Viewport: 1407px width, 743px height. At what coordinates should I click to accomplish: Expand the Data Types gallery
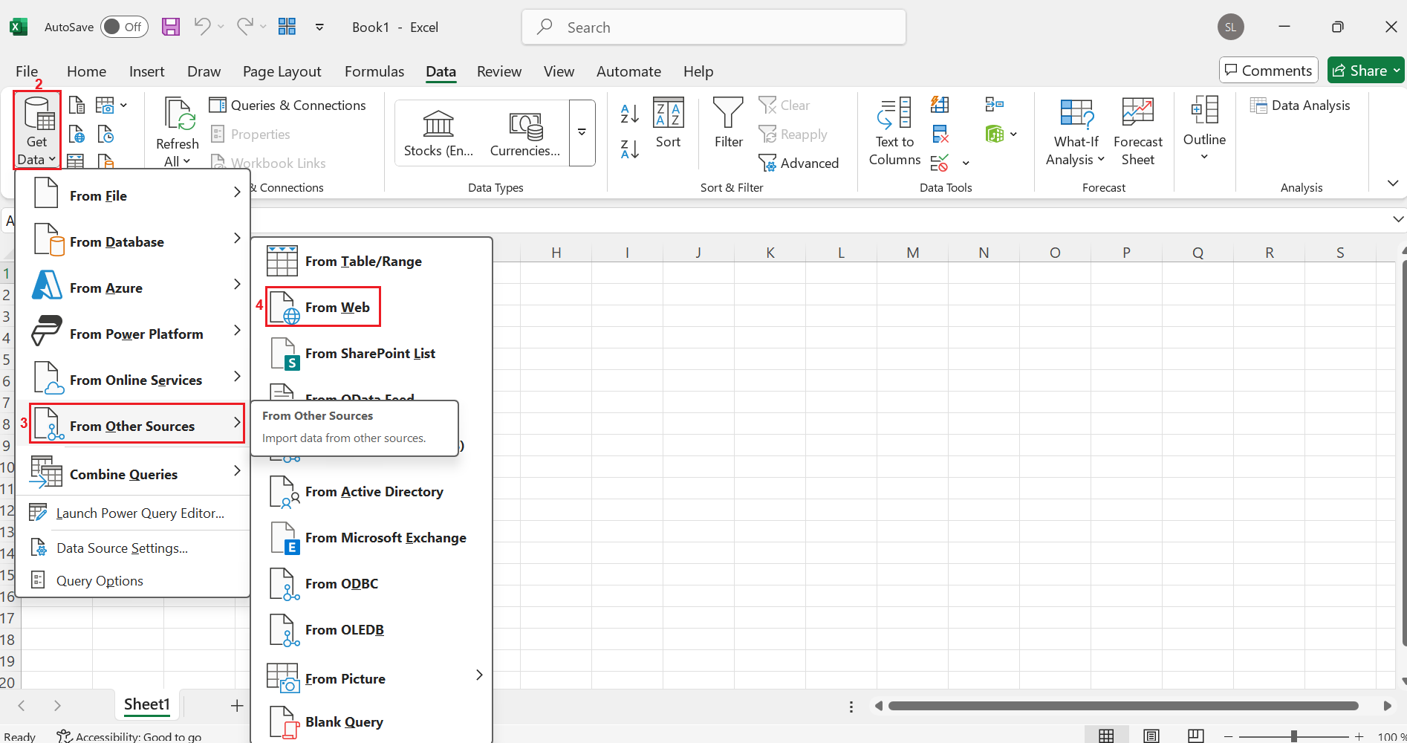pos(582,132)
